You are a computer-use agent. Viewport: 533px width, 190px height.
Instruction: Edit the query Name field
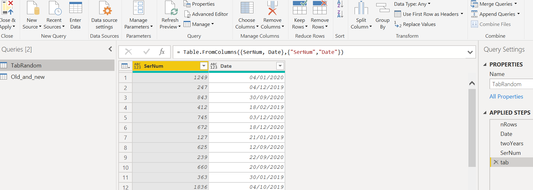(x=511, y=84)
